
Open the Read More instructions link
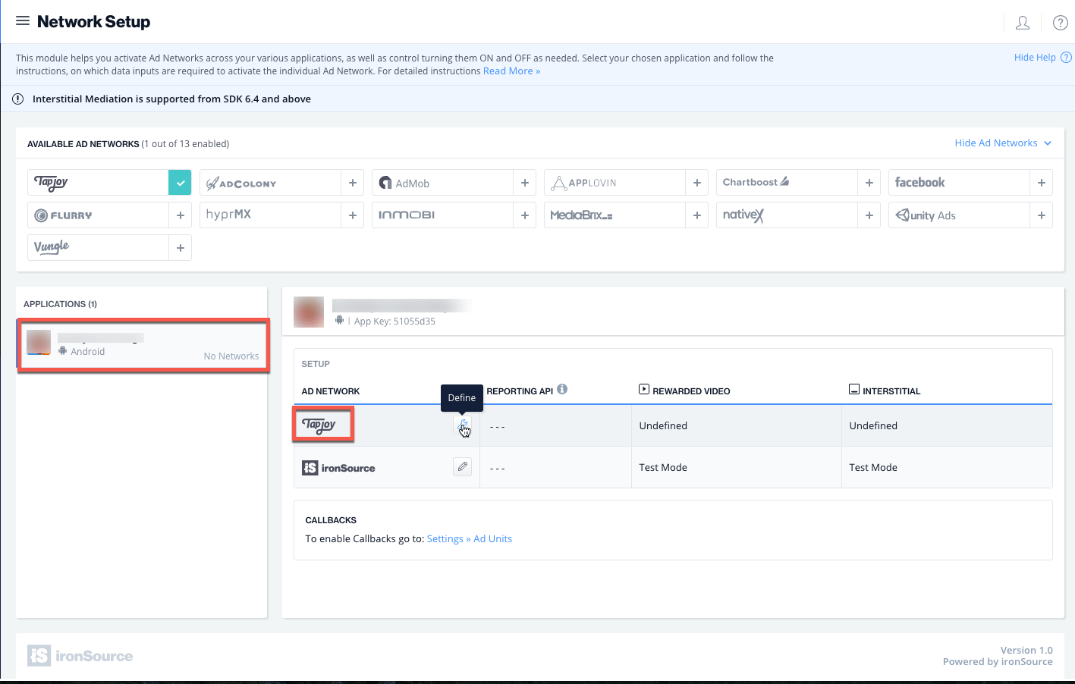pyautogui.click(x=511, y=71)
